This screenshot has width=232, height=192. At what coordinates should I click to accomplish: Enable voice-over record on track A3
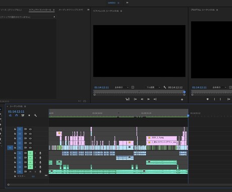pyautogui.click(x=40, y=162)
